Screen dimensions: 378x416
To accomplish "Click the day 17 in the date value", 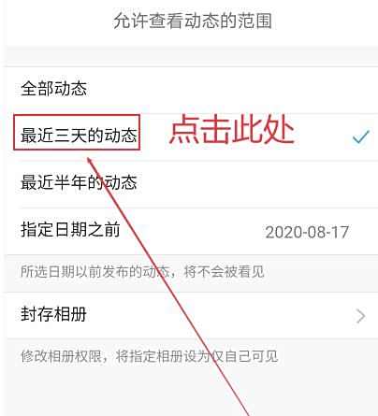I will [x=340, y=233].
